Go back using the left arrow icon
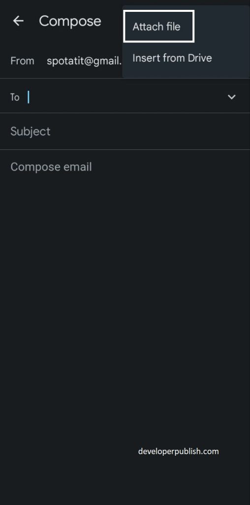 click(18, 21)
